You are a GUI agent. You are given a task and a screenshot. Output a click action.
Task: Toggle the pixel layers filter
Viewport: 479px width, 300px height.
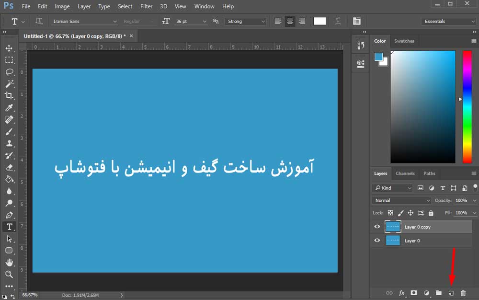(x=421, y=188)
